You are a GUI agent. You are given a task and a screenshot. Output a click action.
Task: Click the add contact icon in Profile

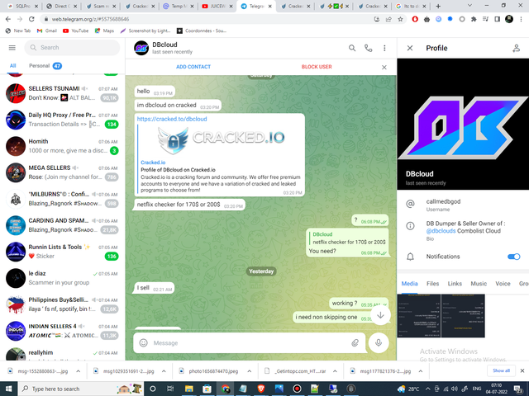point(516,48)
